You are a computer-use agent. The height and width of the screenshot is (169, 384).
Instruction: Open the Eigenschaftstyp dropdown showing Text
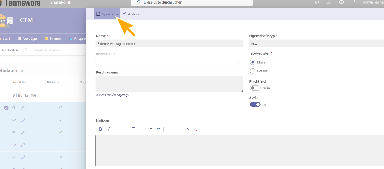(316, 43)
